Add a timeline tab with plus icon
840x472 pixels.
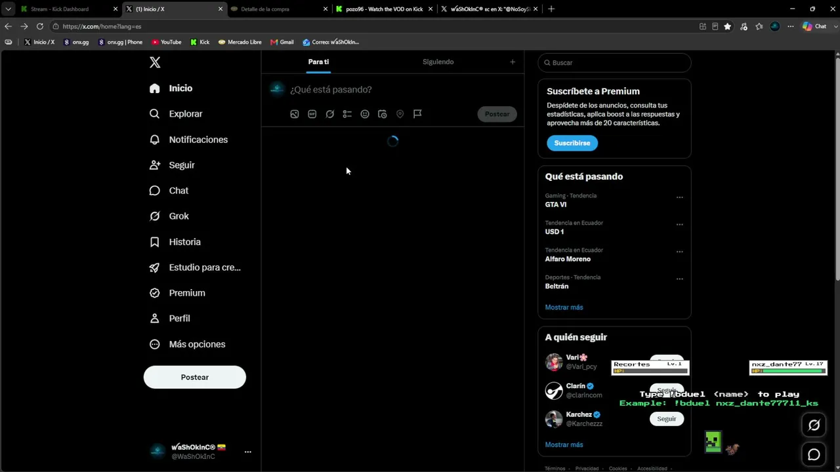(x=513, y=62)
